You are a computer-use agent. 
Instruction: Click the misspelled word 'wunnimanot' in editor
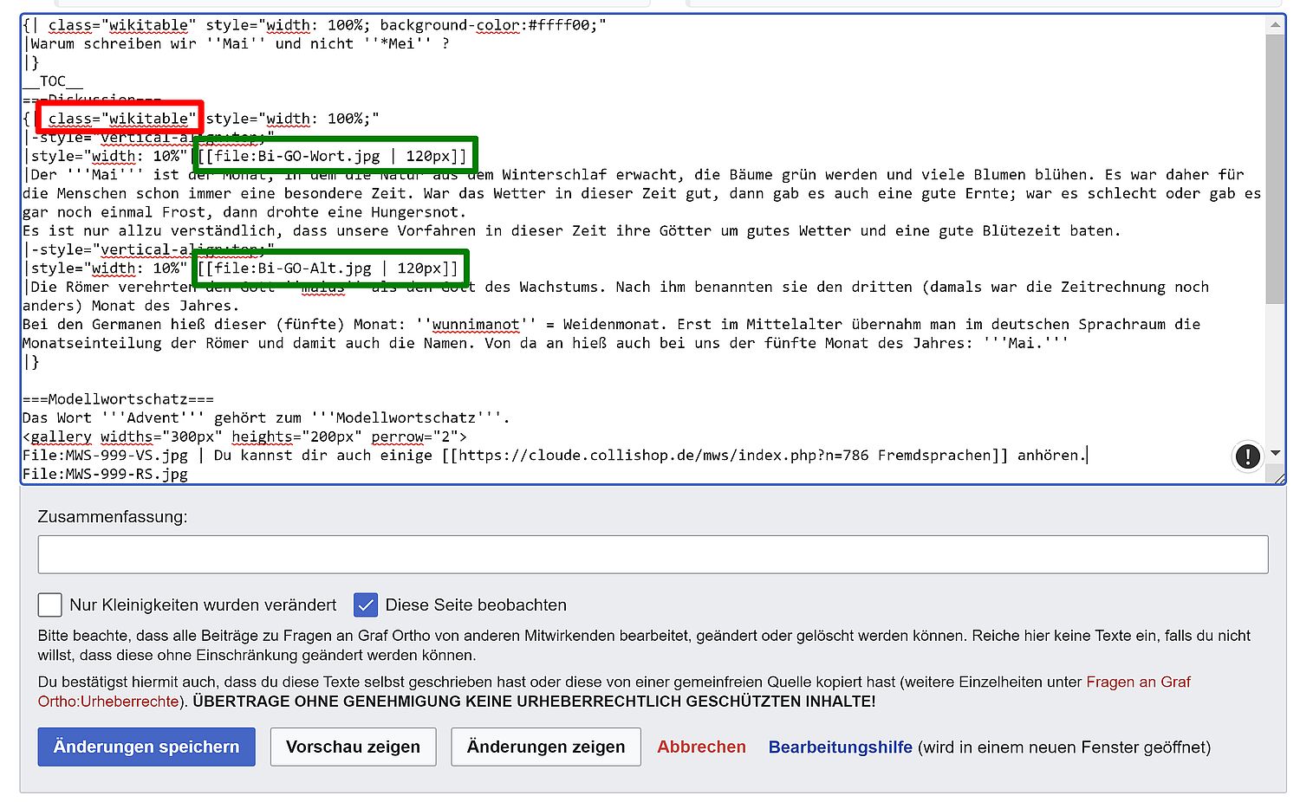pyautogui.click(x=476, y=325)
